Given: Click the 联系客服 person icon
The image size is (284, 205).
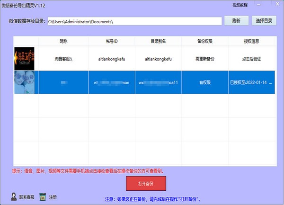Looking at the screenshot, I should click(x=14, y=196).
